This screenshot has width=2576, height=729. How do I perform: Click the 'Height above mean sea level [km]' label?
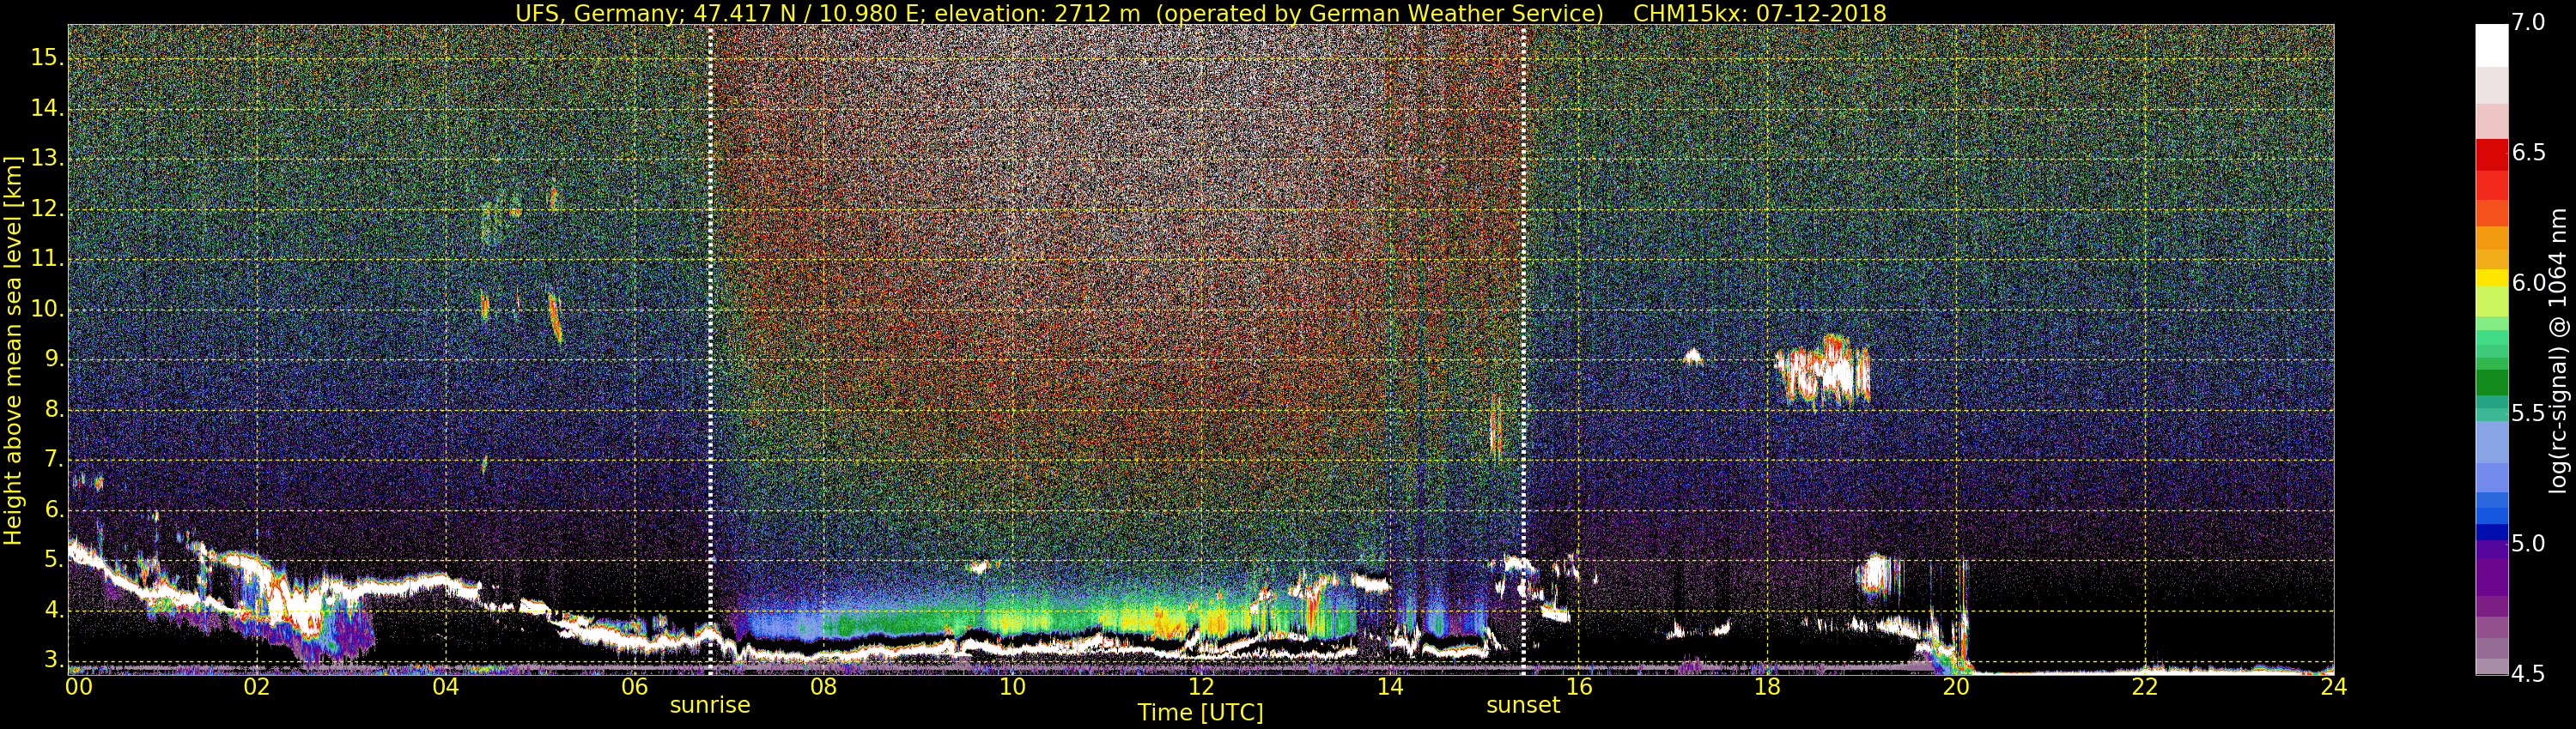[x=13, y=350]
